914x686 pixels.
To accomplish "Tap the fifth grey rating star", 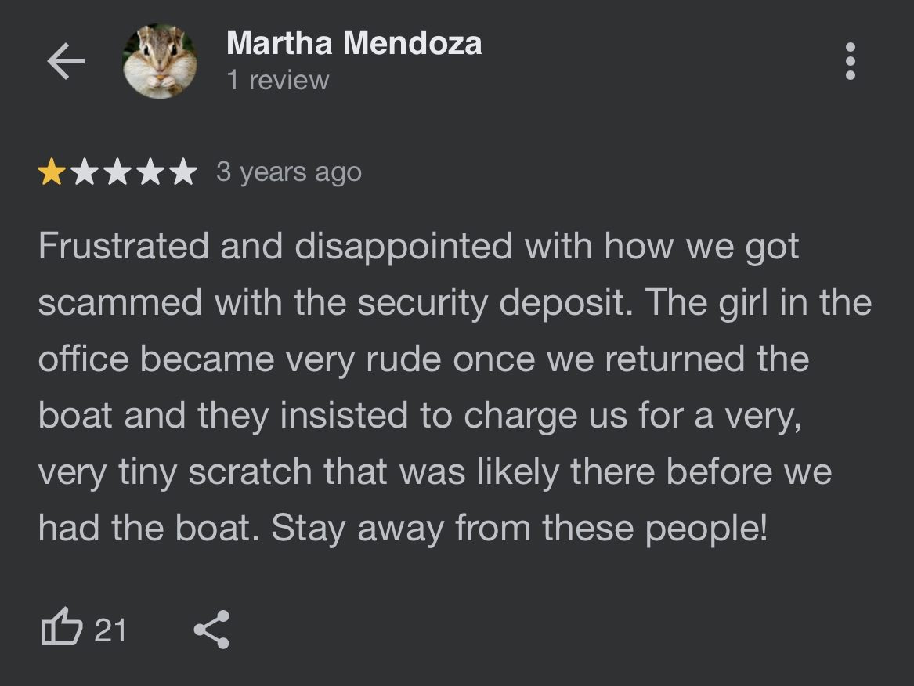I will [x=183, y=172].
